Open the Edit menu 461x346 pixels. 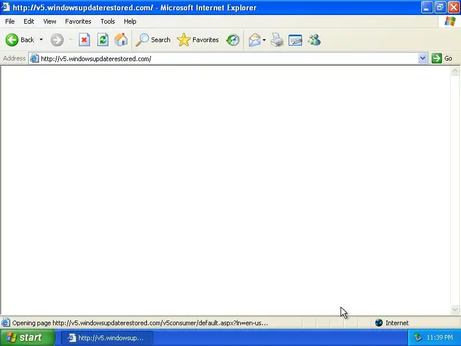click(x=29, y=21)
